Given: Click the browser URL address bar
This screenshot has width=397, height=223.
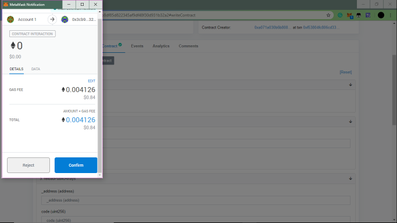Looking at the screenshot, I should point(213,15).
